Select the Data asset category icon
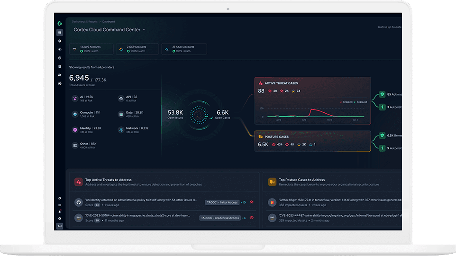The height and width of the screenshot is (256, 456). click(121, 114)
